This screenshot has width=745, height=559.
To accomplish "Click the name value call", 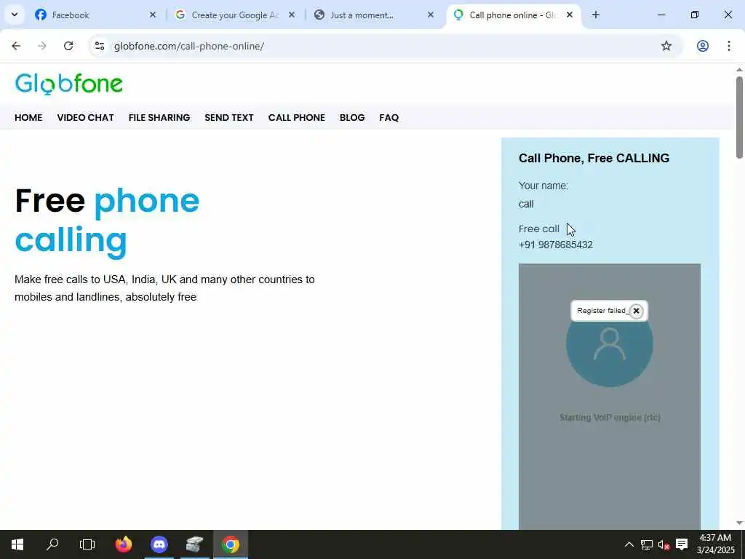I will pos(526,204).
